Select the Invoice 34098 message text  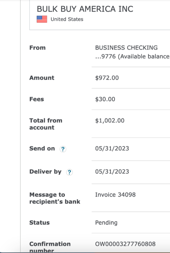115,195
